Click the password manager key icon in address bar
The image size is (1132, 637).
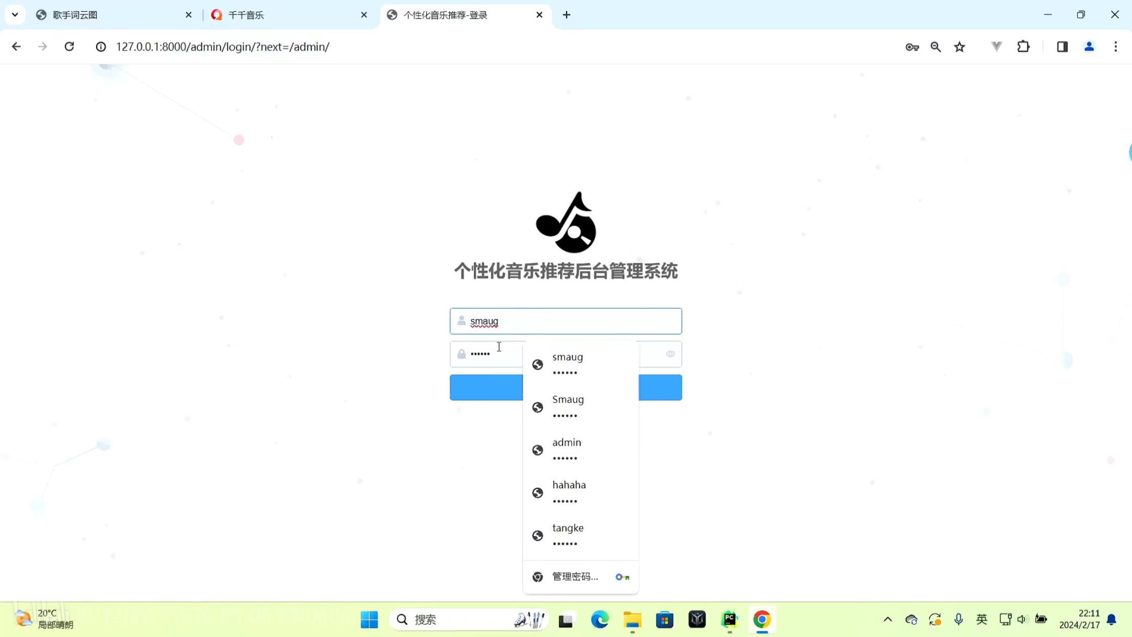[x=912, y=47]
